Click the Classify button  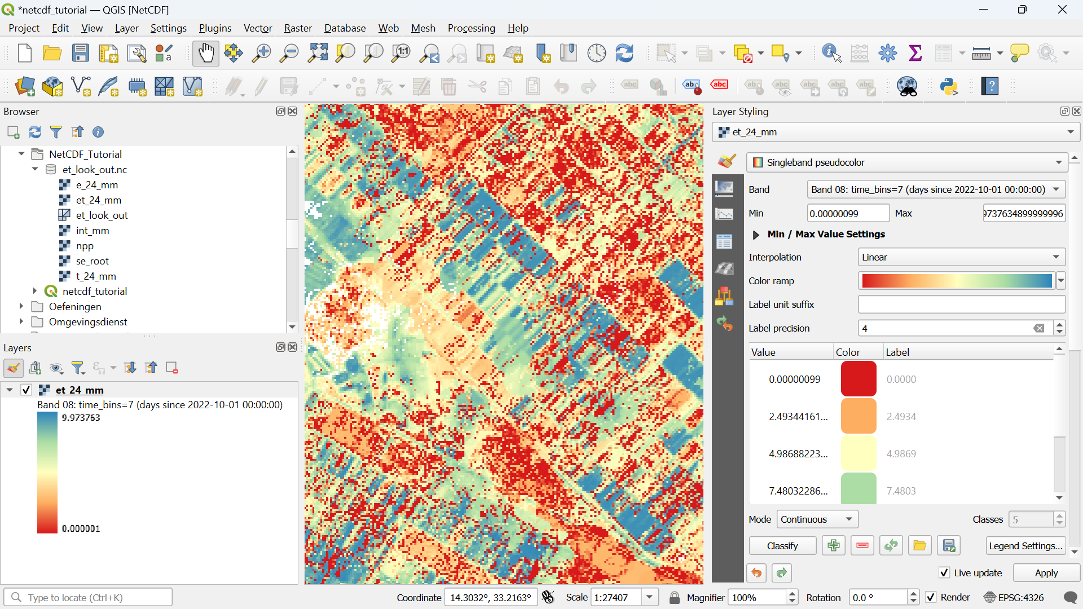click(782, 545)
